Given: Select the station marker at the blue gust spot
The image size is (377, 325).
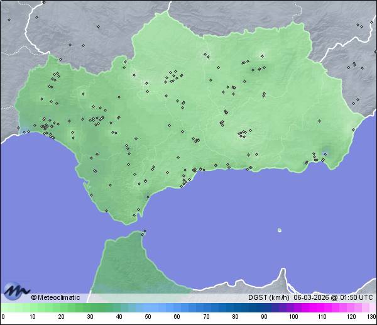Looking at the screenshot, I should 325,152.
